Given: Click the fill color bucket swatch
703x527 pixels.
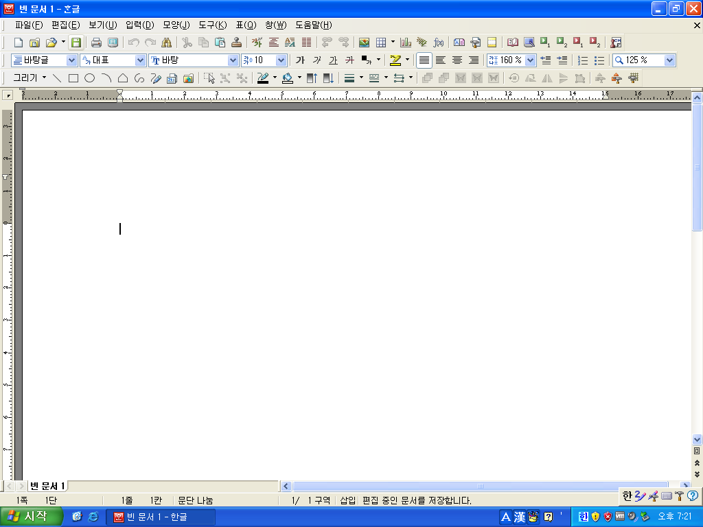Looking at the screenshot, I should [x=288, y=78].
